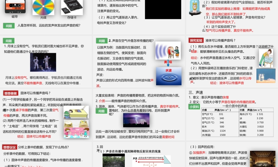Click the 铁(棒) 3 200 table row
The width and height of the screenshot is (278, 167).
point(256,135)
